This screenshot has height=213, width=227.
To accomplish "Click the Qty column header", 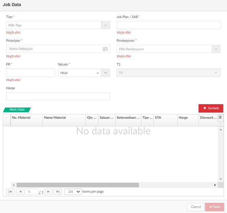I will (92, 120).
